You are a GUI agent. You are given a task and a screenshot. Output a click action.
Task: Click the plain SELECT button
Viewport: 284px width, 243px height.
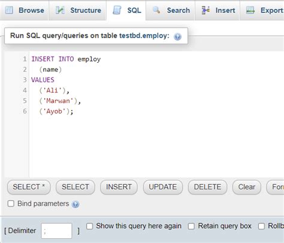click(75, 187)
